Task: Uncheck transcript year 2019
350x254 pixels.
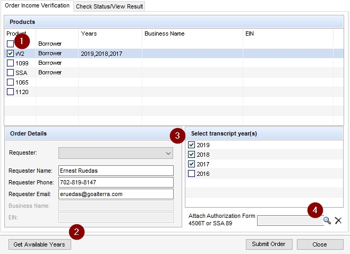Action: 192,145
